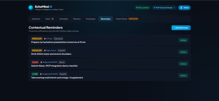The image size is (219, 101).
Task: Click 'Proactive notifications synced with LifeSync' subtitle
Action: click(x=54, y=31)
